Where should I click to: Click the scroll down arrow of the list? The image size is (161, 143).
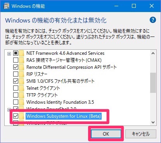pyautogui.click(x=153, y=122)
